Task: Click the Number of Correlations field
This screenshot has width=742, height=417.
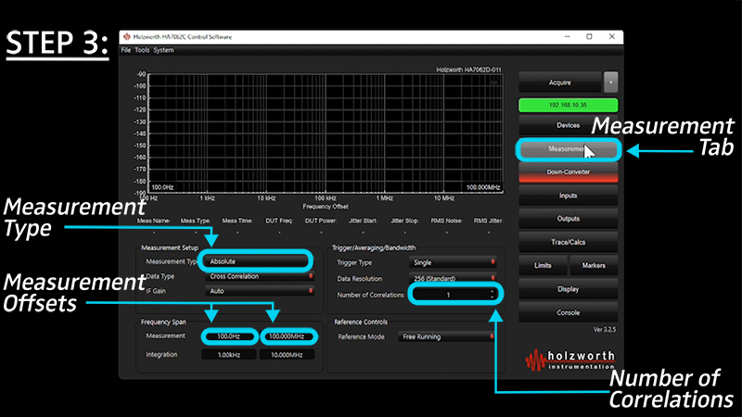Action: click(x=451, y=295)
